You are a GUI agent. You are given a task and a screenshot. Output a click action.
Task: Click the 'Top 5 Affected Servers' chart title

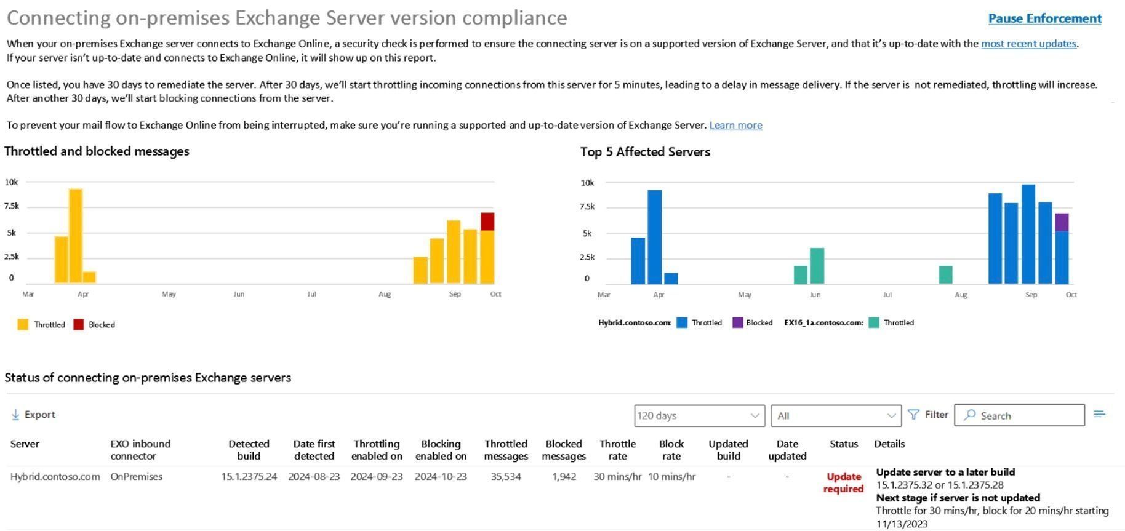[645, 152]
